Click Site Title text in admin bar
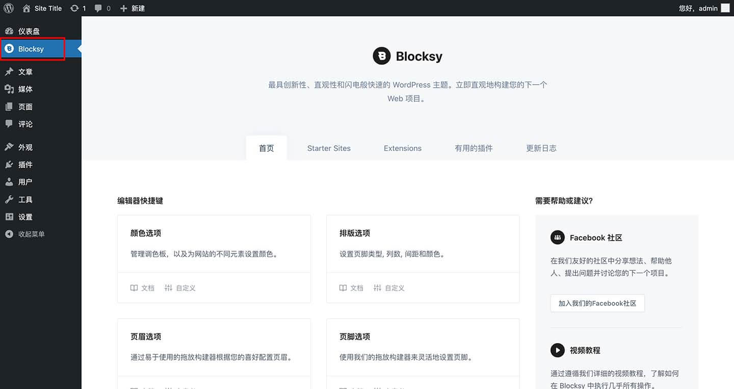 (x=48, y=8)
